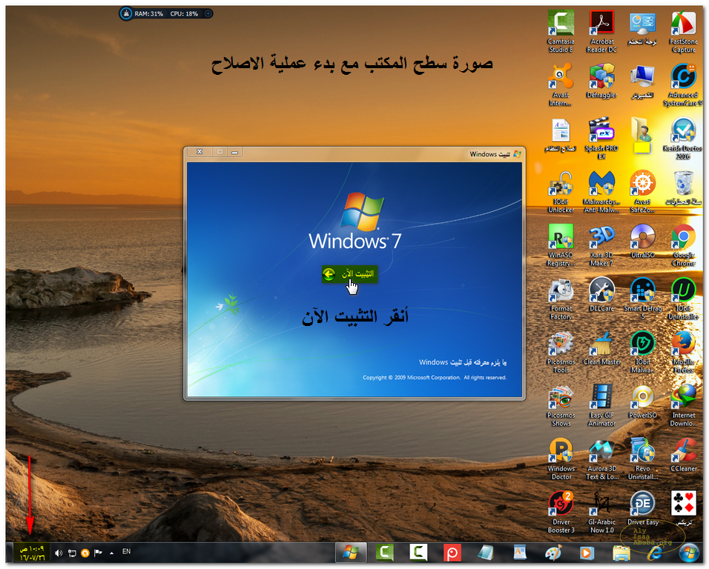Viewport: 709px width, 569px height.
Task: Open Mozilla Firefox desktop shortcut
Action: [683, 347]
